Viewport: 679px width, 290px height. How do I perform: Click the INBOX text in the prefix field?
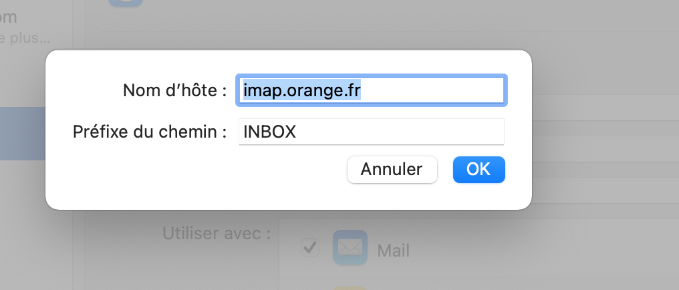tap(269, 132)
